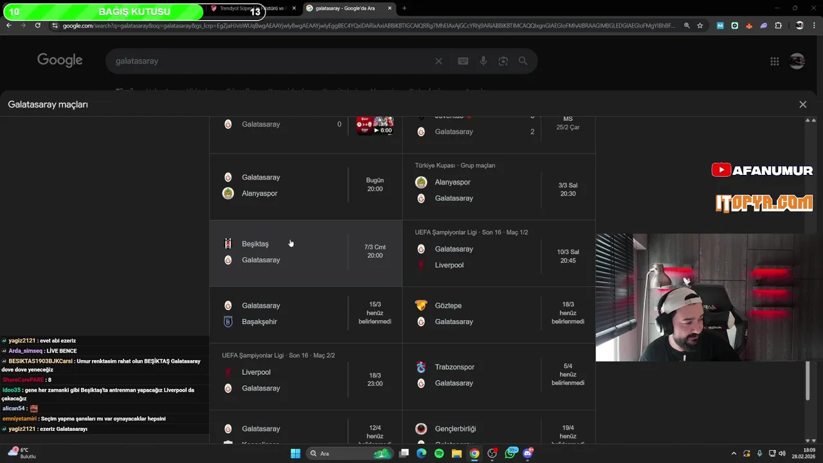Open the on-screen keyboard in search box
823x463 pixels.
(463, 61)
